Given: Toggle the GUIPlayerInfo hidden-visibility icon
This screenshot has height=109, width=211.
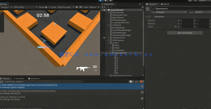Looking at the screenshot, I should click(x=104, y=38).
